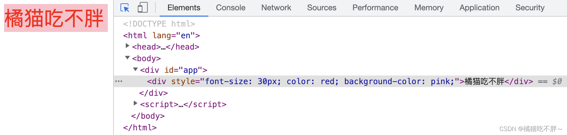Viewport: 567px width, 135px height.
Task: Select the Memory tab
Action: pyautogui.click(x=429, y=8)
